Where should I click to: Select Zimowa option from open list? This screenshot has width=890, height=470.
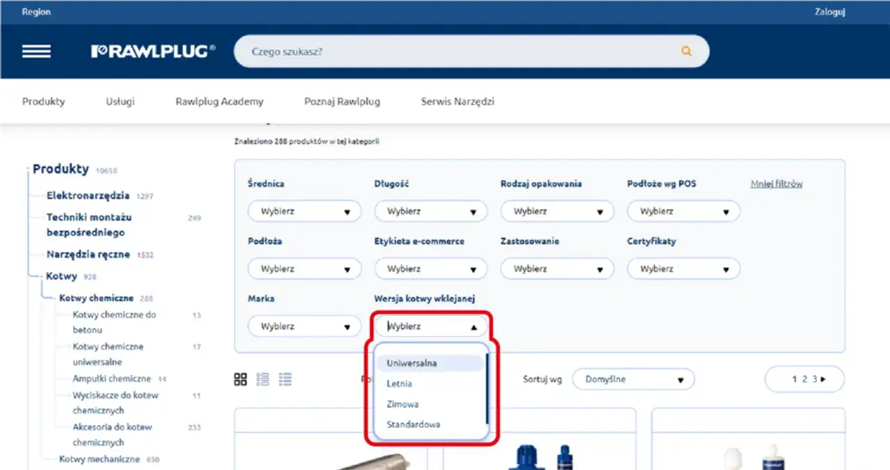click(x=403, y=404)
